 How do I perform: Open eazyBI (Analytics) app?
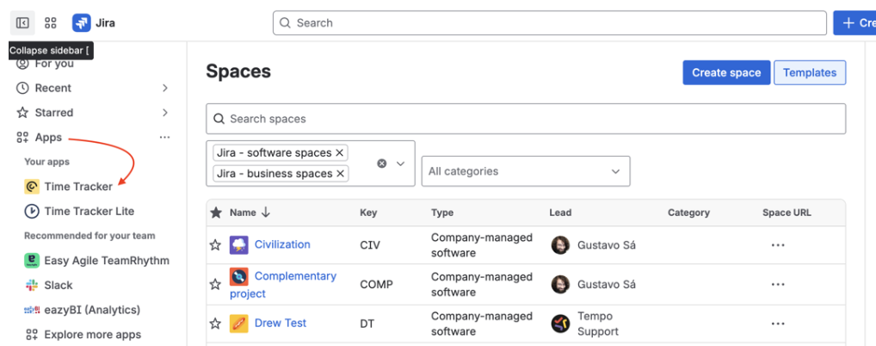[91, 310]
